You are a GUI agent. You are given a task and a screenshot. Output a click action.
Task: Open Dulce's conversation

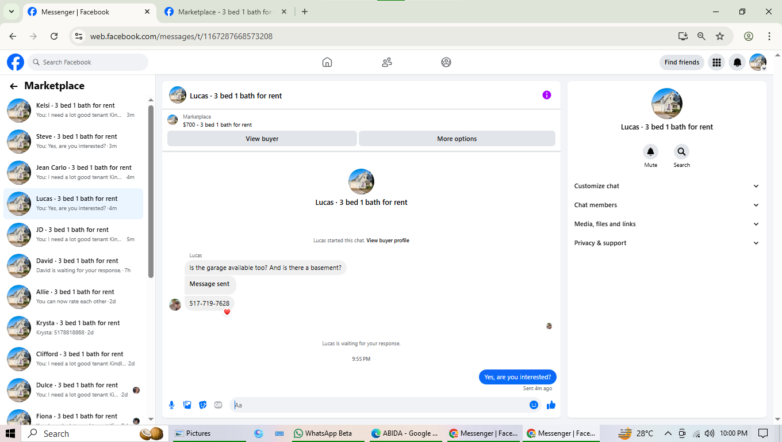pyautogui.click(x=74, y=390)
